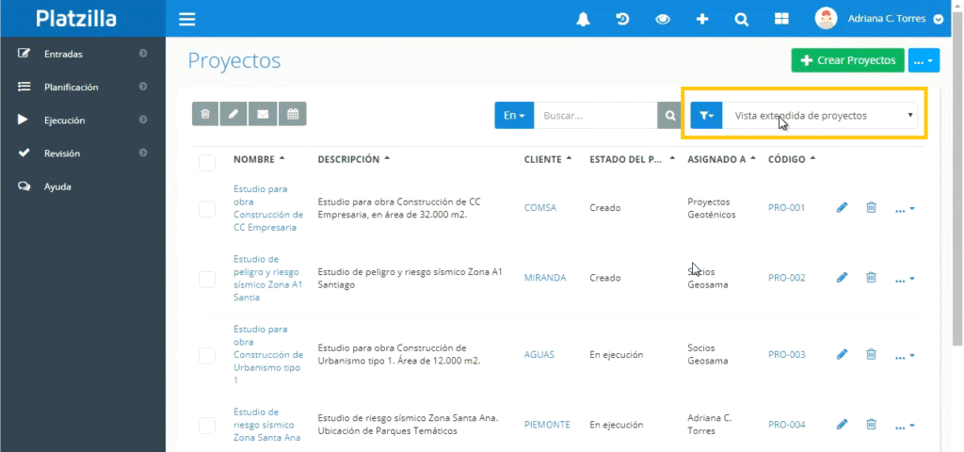Image resolution: width=964 pixels, height=452 pixels.
Task: Edit project PRO-002 with pencil icon
Action: click(x=843, y=278)
